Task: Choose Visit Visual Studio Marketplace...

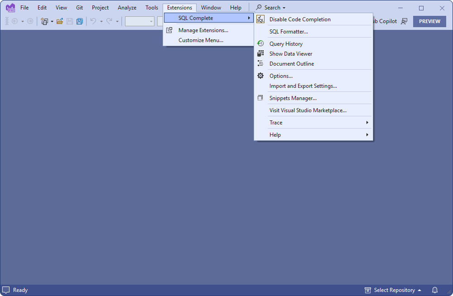Action: 313,110
